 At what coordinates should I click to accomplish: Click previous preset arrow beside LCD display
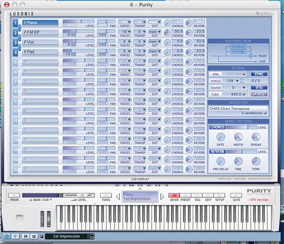[118, 196]
